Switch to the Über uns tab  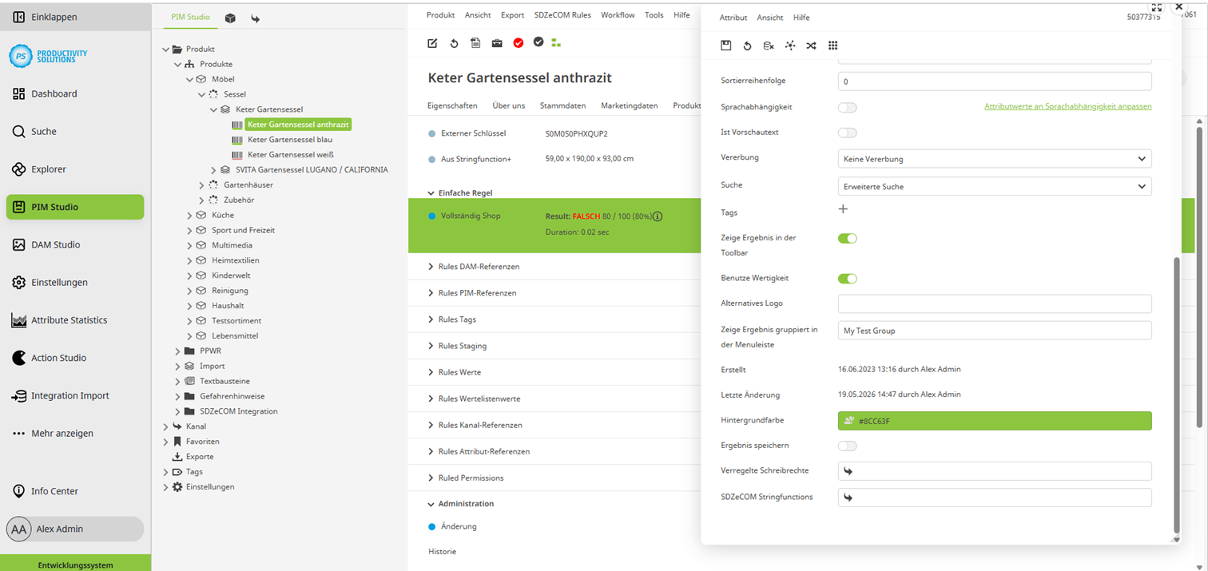pos(509,105)
